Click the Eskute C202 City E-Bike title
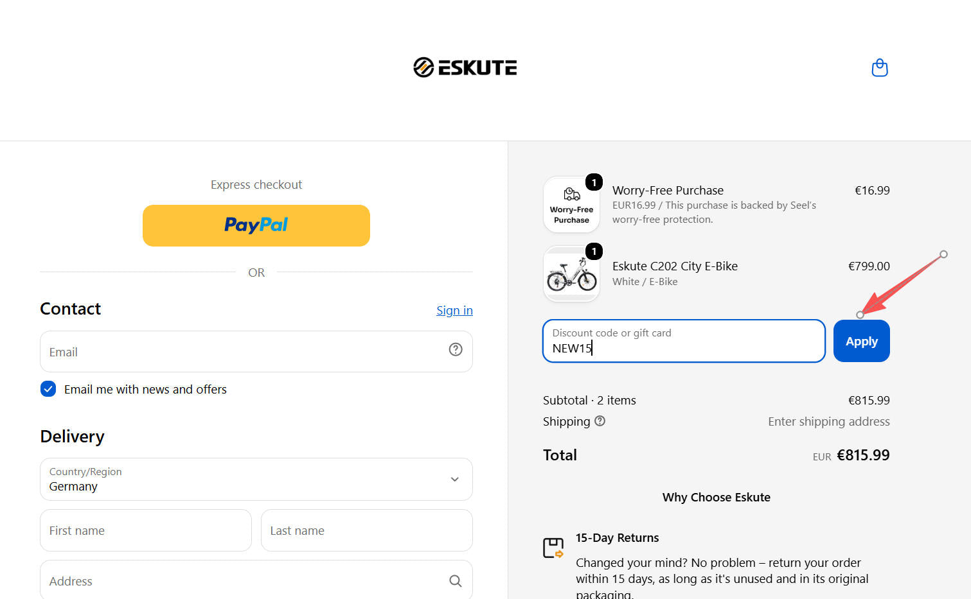 pos(675,266)
